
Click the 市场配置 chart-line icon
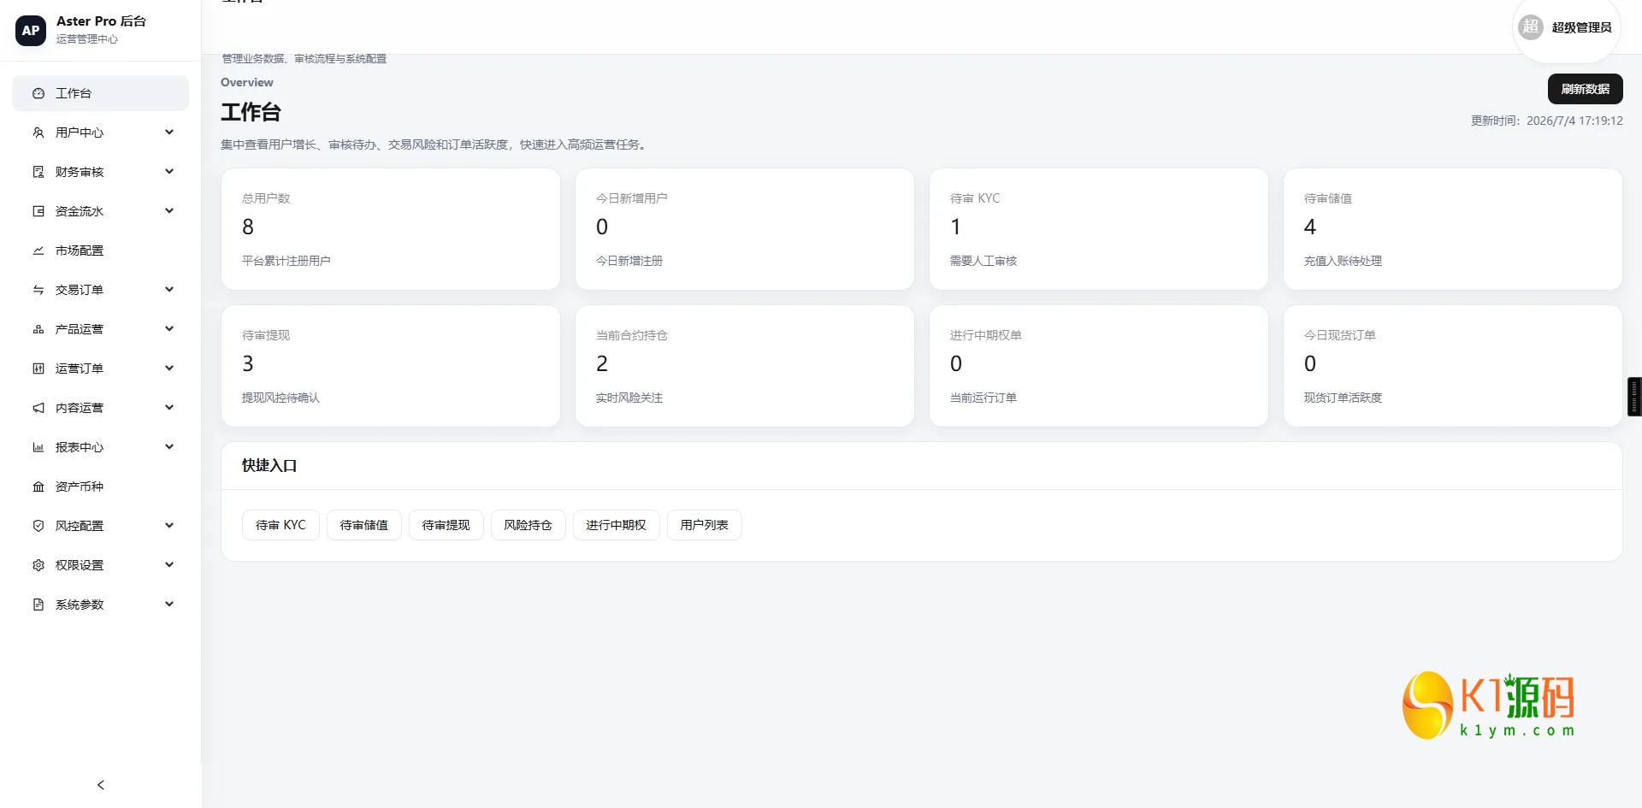pyautogui.click(x=38, y=251)
